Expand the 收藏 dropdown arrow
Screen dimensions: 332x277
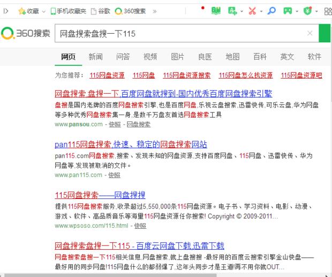[43, 11]
